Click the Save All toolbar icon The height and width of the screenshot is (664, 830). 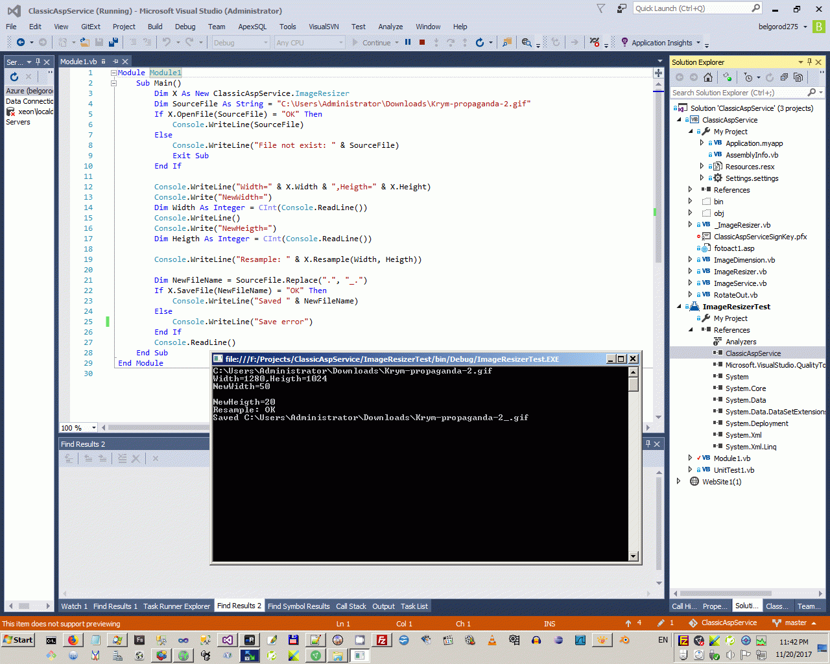113,42
